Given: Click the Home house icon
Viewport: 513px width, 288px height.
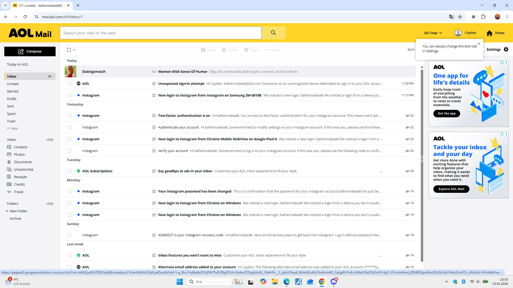Looking at the screenshot, I should (x=489, y=33).
